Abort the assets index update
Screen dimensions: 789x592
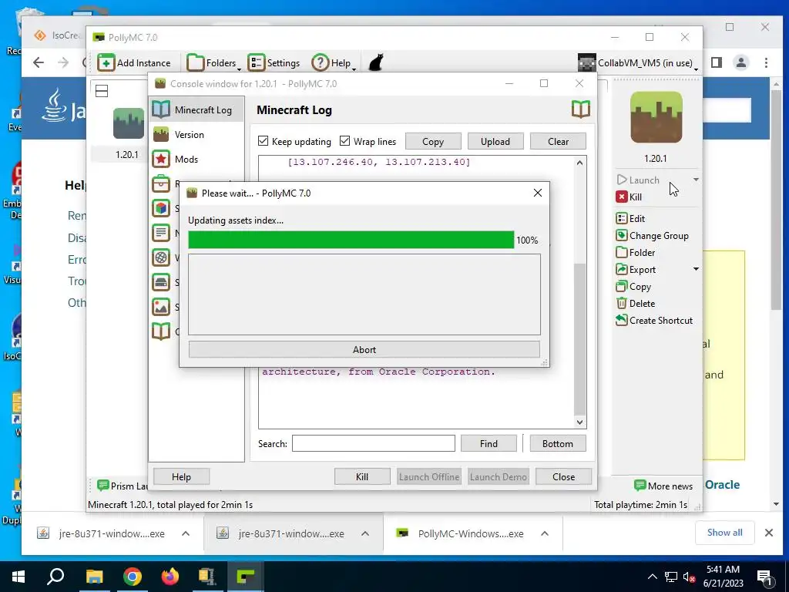364,349
